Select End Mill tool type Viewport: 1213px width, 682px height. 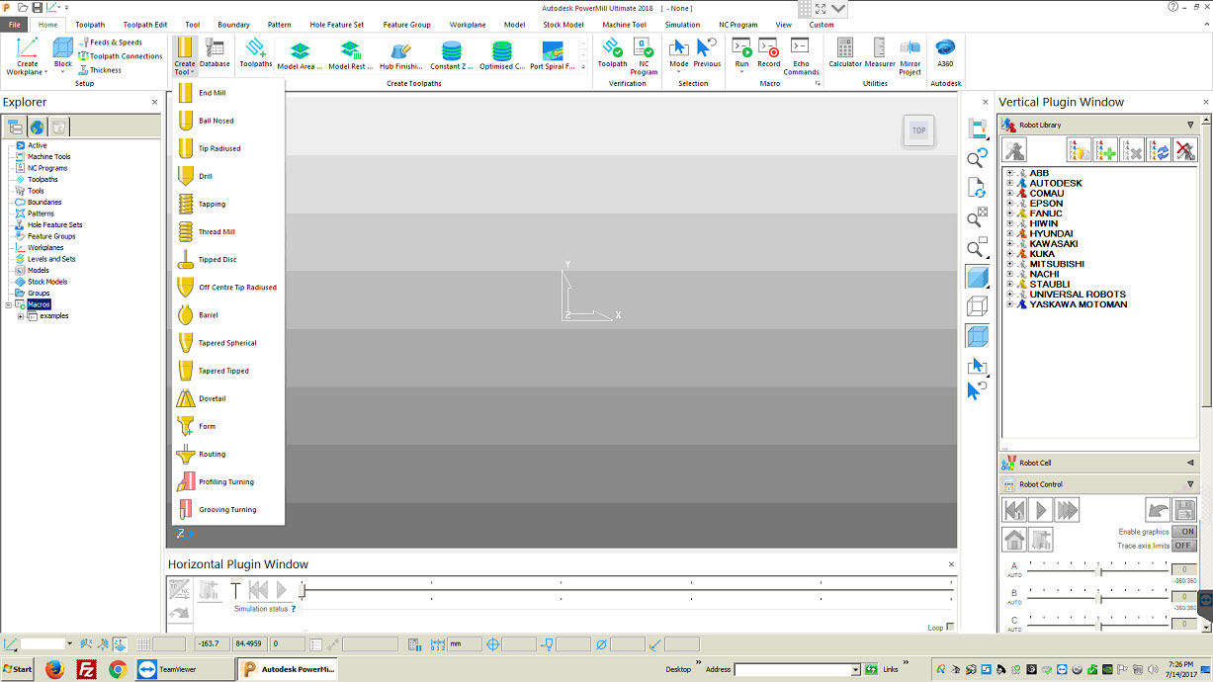tap(227, 93)
